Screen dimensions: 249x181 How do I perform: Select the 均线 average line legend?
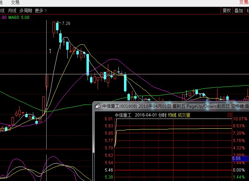click(172, 115)
